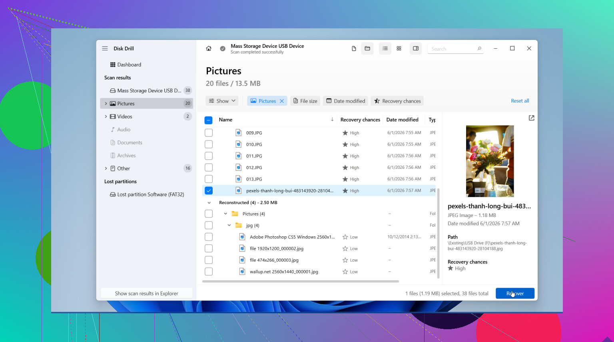
Task: Click the Name column header
Action: coord(225,120)
